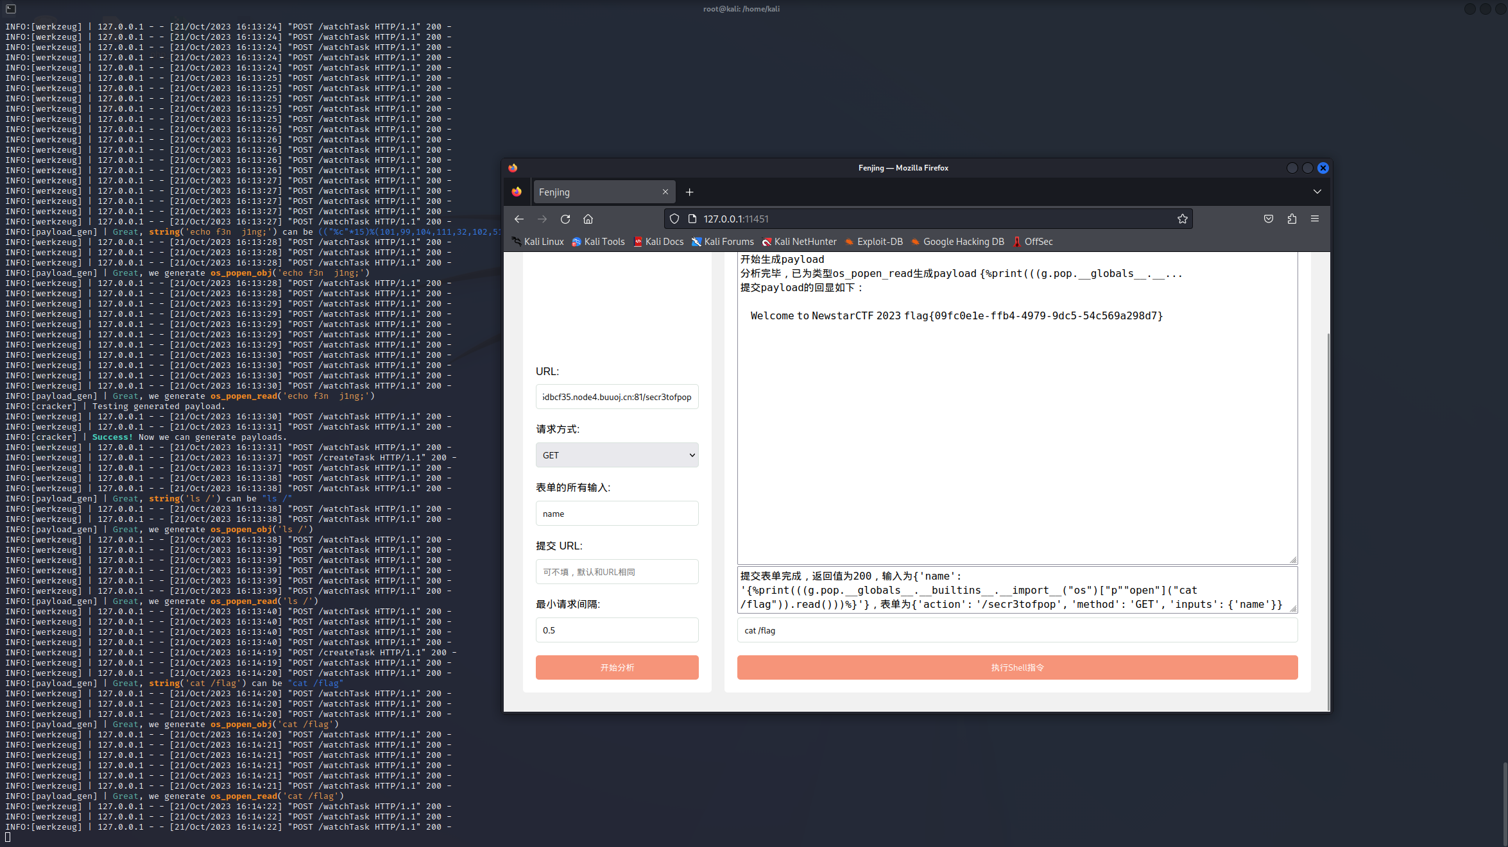
Task: Close the Firefox window
Action: pyautogui.click(x=1323, y=168)
